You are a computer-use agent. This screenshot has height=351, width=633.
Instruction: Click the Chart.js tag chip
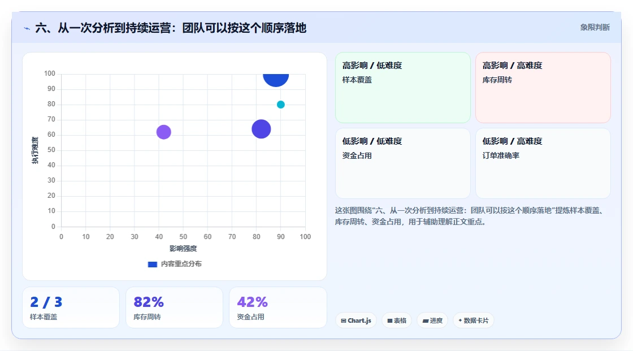[356, 320]
